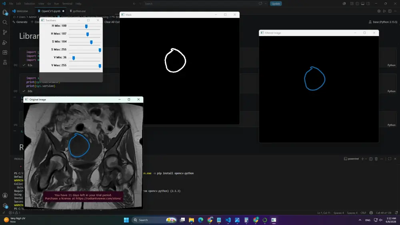Open the Search view in activity bar
This screenshot has height=225, width=400.
pyautogui.click(x=5, y=22)
